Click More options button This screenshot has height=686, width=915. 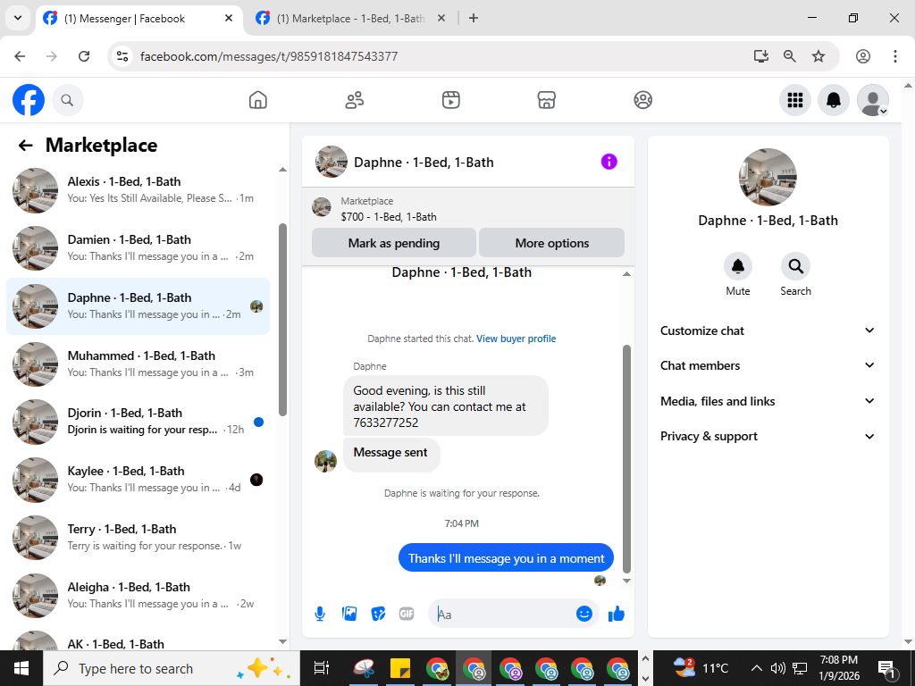pyautogui.click(x=552, y=243)
